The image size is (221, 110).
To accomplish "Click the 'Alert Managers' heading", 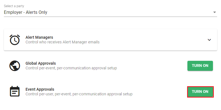I will 39,37.
